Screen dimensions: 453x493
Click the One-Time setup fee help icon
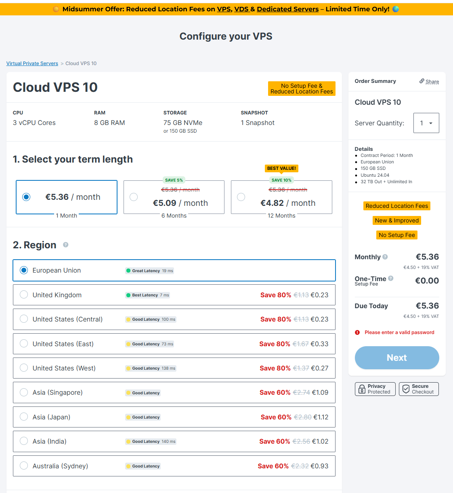(391, 278)
